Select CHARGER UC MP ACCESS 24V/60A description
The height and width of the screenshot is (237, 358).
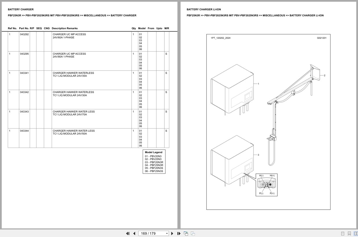(69, 36)
